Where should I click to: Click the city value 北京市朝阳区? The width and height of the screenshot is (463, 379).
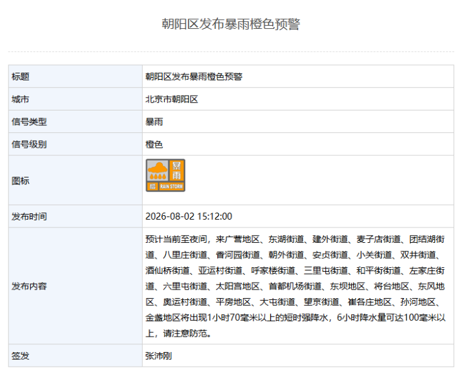172,100
